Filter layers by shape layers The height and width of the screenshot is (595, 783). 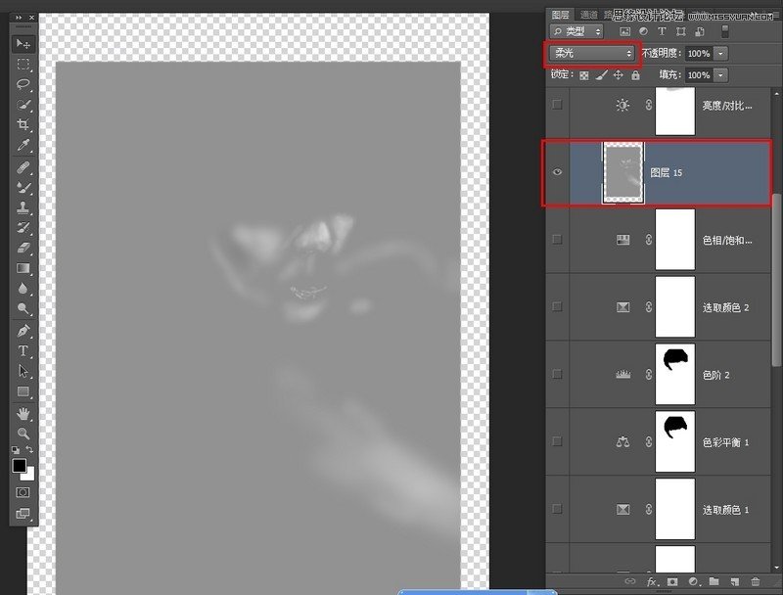point(680,31)
